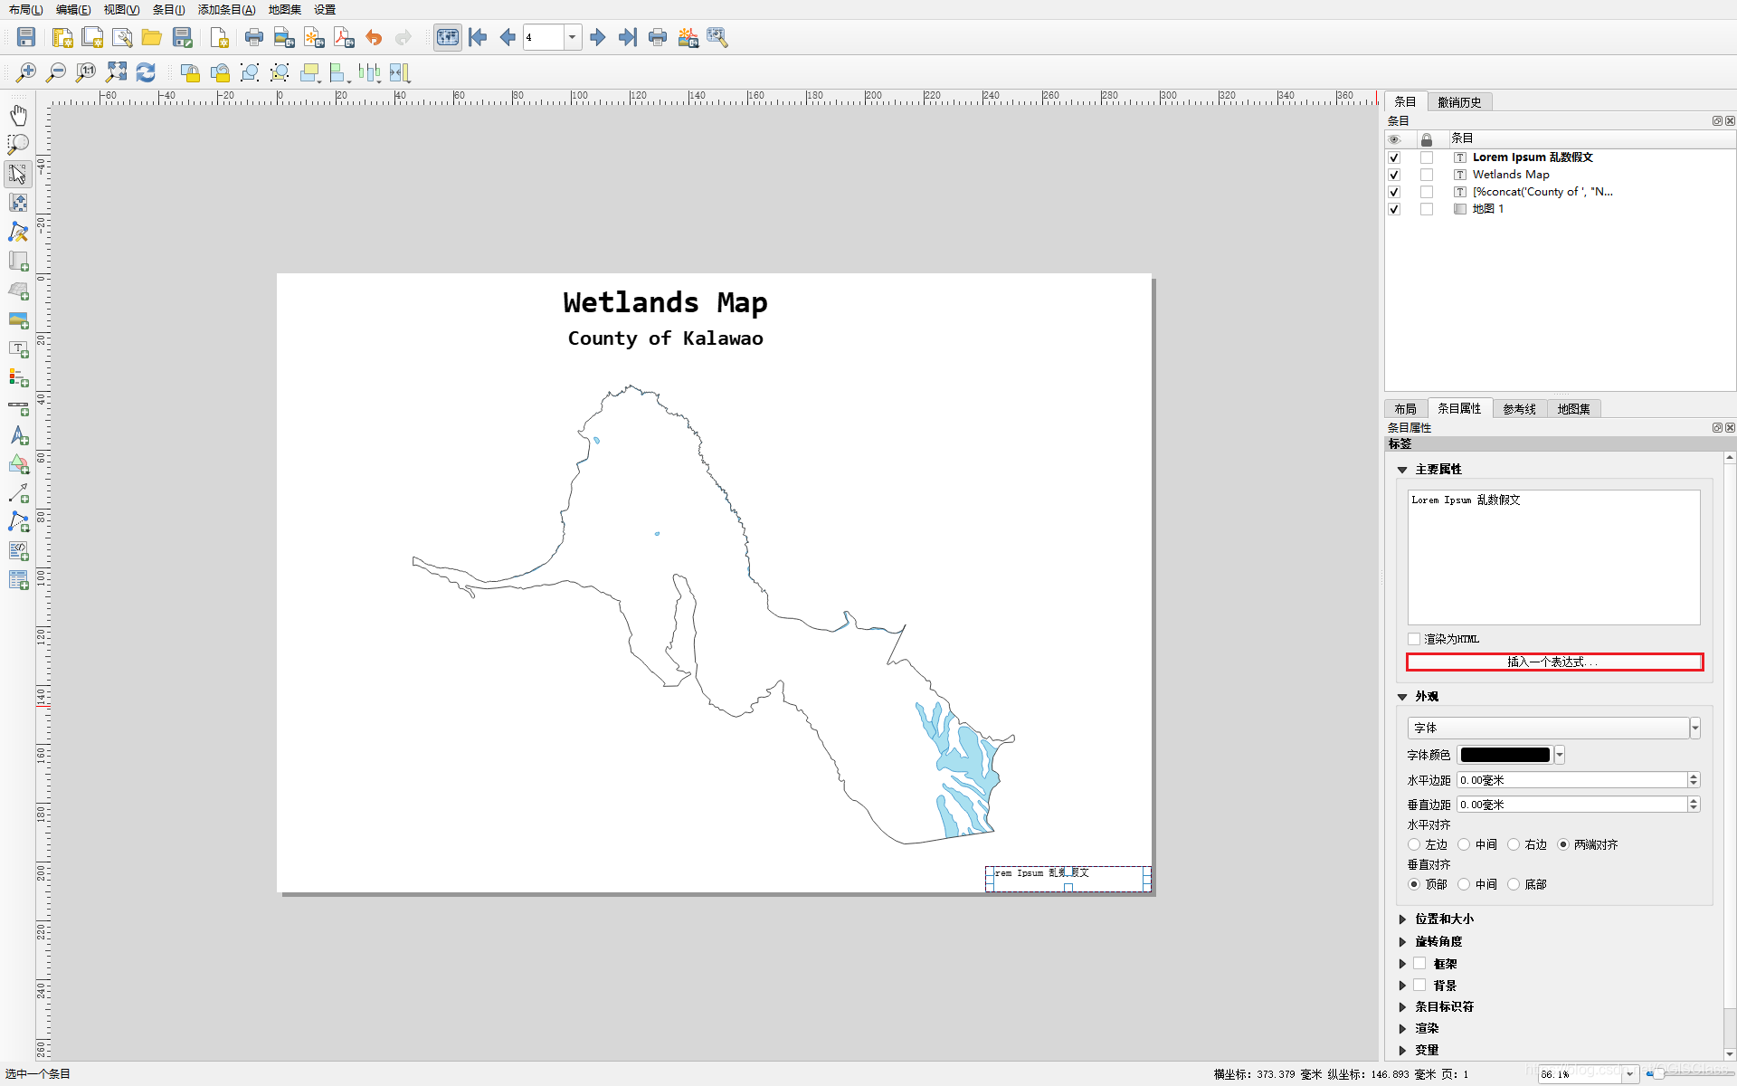
Task: Select the Add label tool
Action: pyautogui.click(x=18, y=349)
